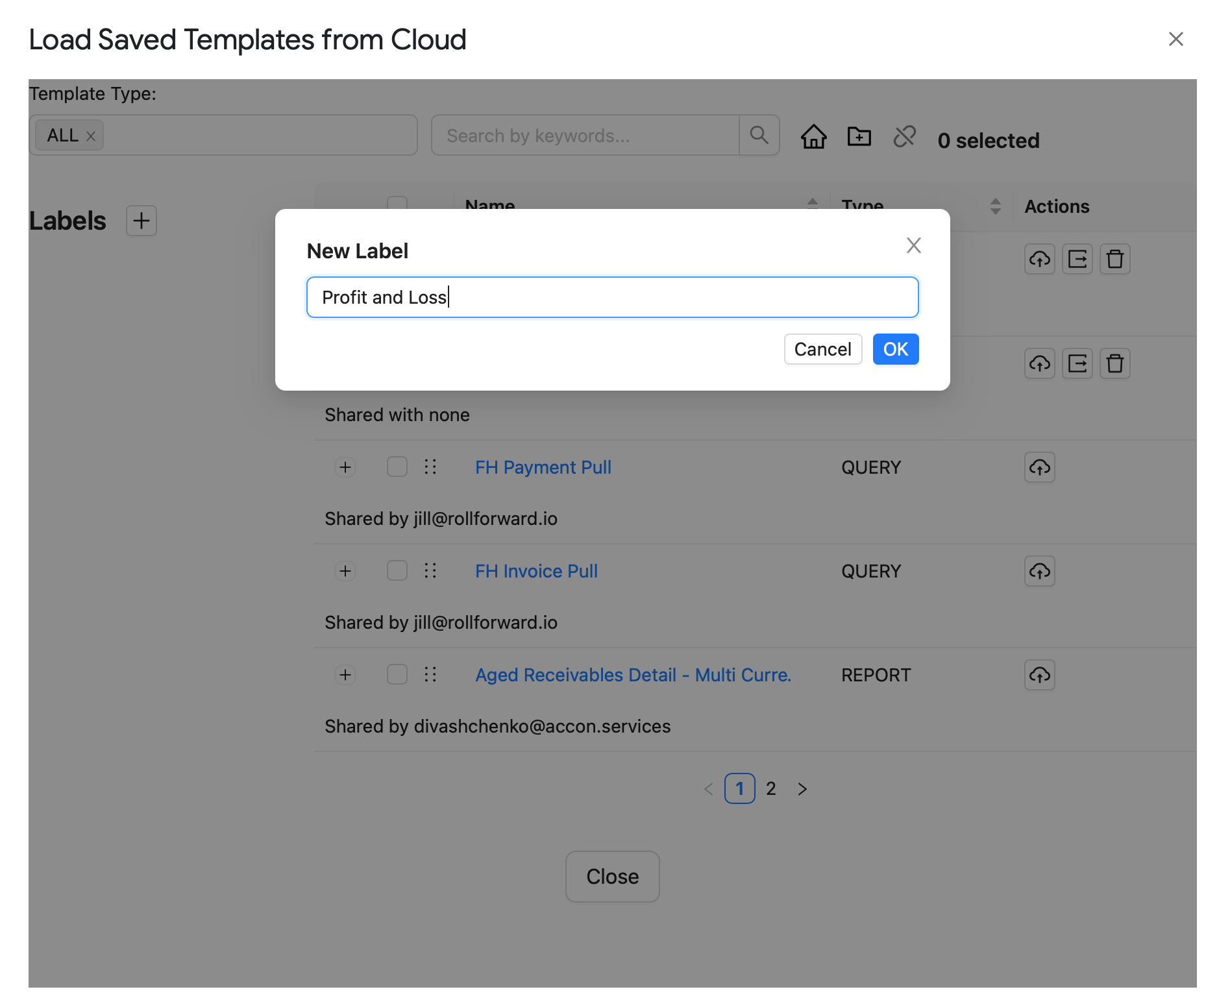Click the 0 selected counter text
This screenshot has width=1206, height=998.
point(989,140)
